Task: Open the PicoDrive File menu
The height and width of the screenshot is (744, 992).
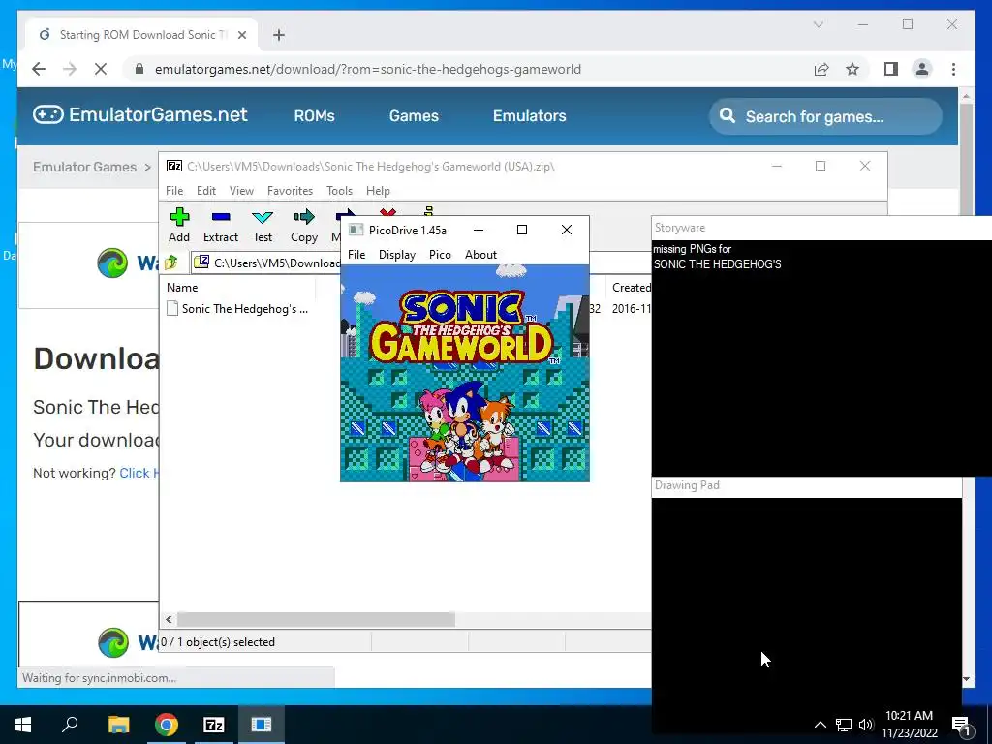Action: pyautogui.click(x=356, y=255)
